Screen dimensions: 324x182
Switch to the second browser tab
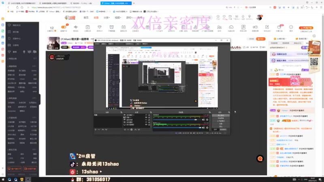coord(53,3)
